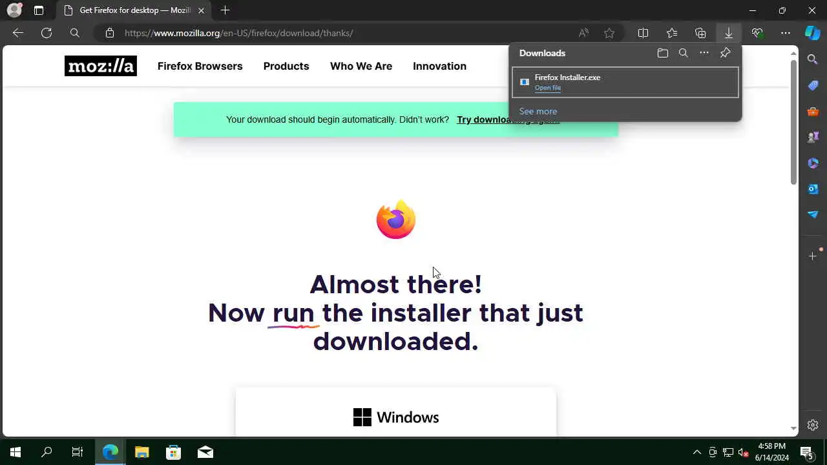Click the search icon beside address bar
Screen dimensions: 827x465
click(75, 33)
